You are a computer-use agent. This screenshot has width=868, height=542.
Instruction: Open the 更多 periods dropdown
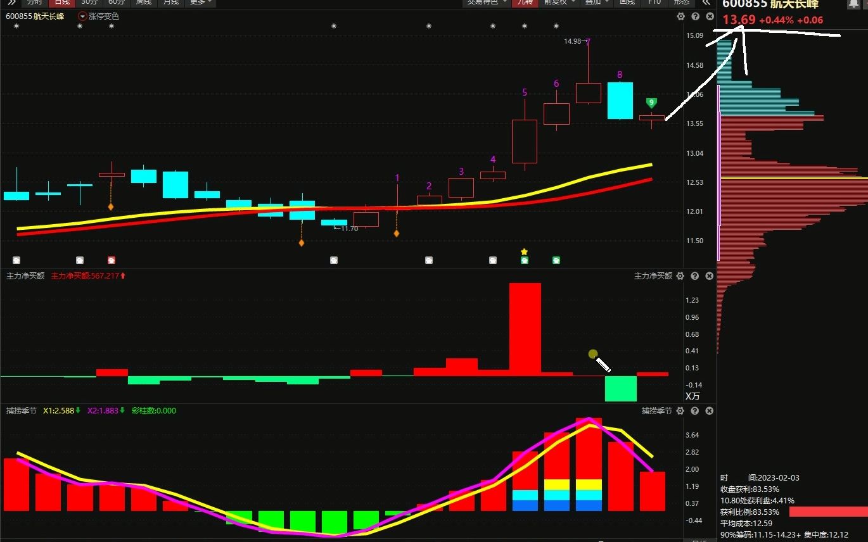click(x=201, y=2)
